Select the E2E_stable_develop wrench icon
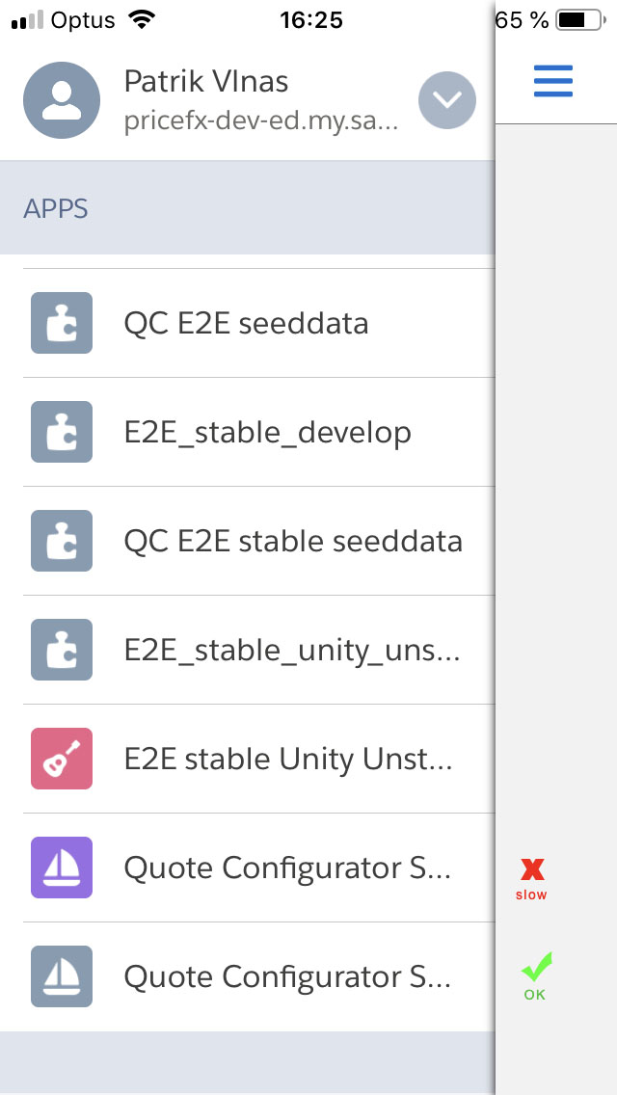The width and height of the screenshot is (617, 1095). [61, 432]
